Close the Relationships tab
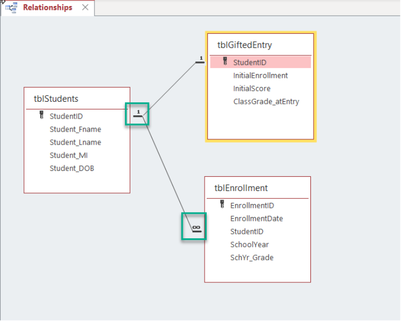The width and height of the screenshot is (402, 321). pyautogui.click(x=86, y=8)
